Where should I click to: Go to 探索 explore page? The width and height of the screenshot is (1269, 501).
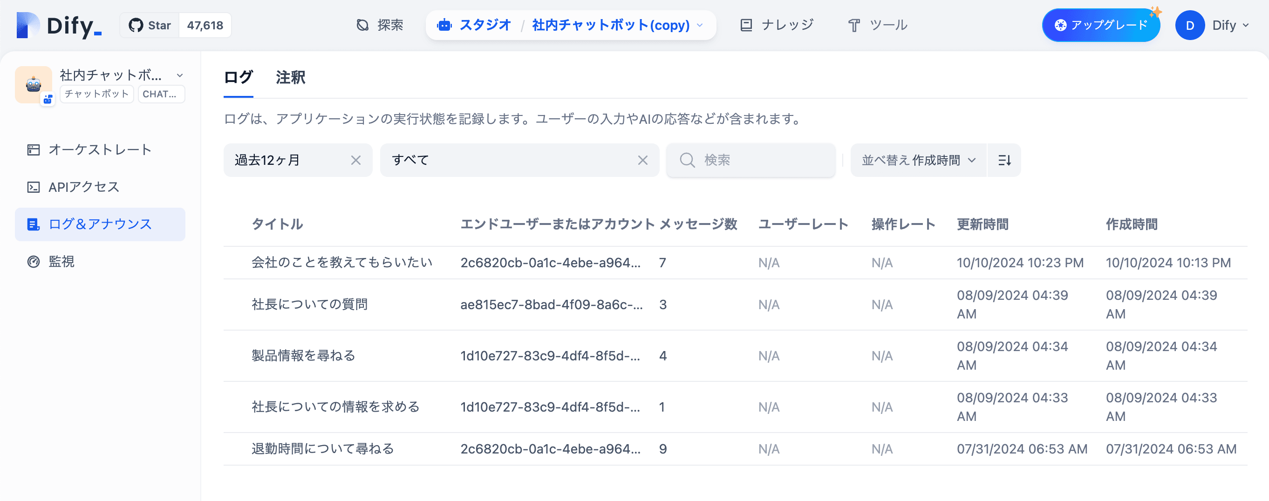pos(379,25)
